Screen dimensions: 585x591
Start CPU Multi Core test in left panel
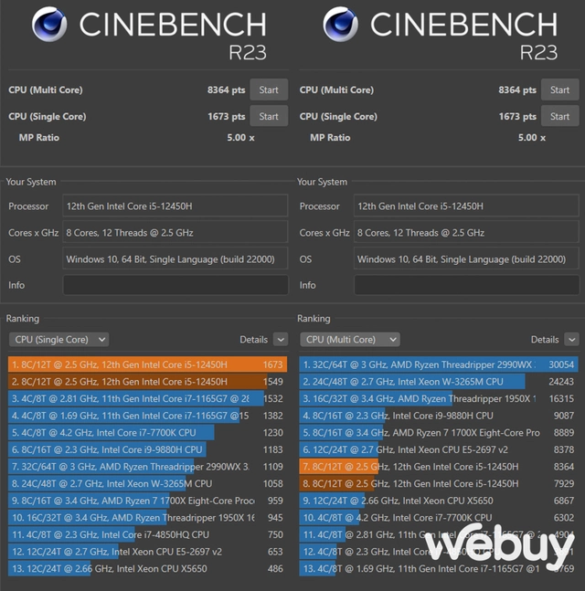[x=269, y=90]
